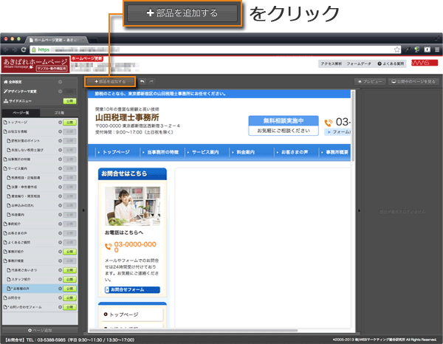Open よくある質問 help link
Screen dimensions: 443x344
(x=391, y=63)
